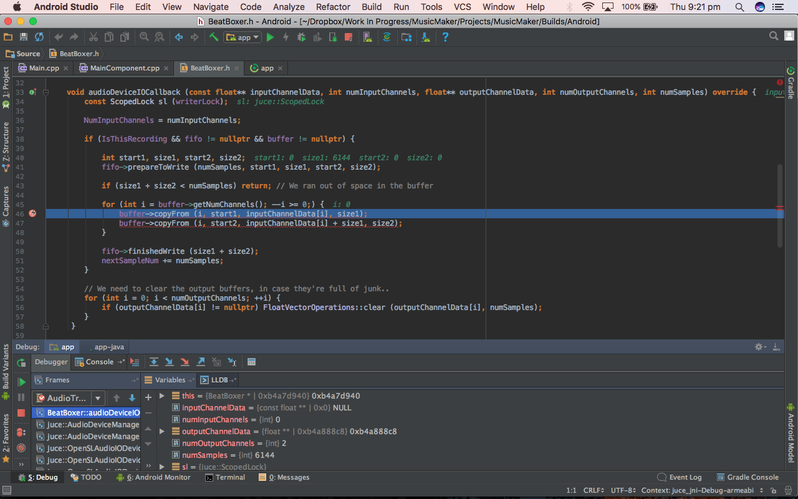Image resolution: width=798 pixels, height=499 pixels.
Task: Click the hammer Make Project icon
Action: (x=214, y=37)
